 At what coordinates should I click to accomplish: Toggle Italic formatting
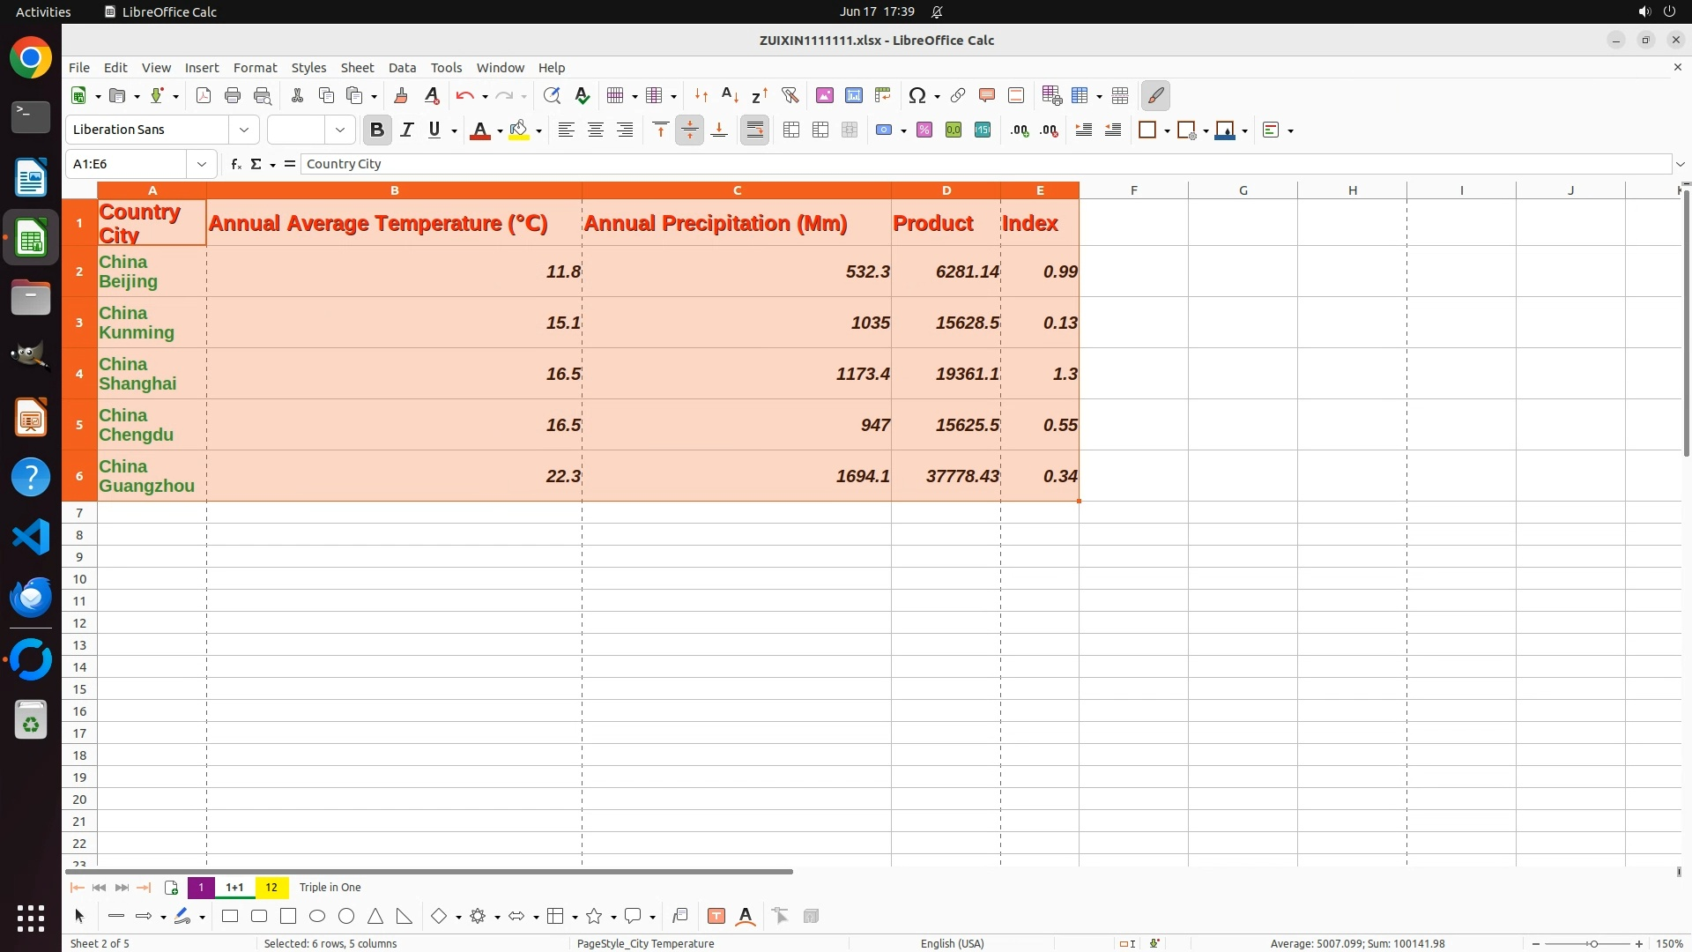pyautogui.click(x=406, y=130)
